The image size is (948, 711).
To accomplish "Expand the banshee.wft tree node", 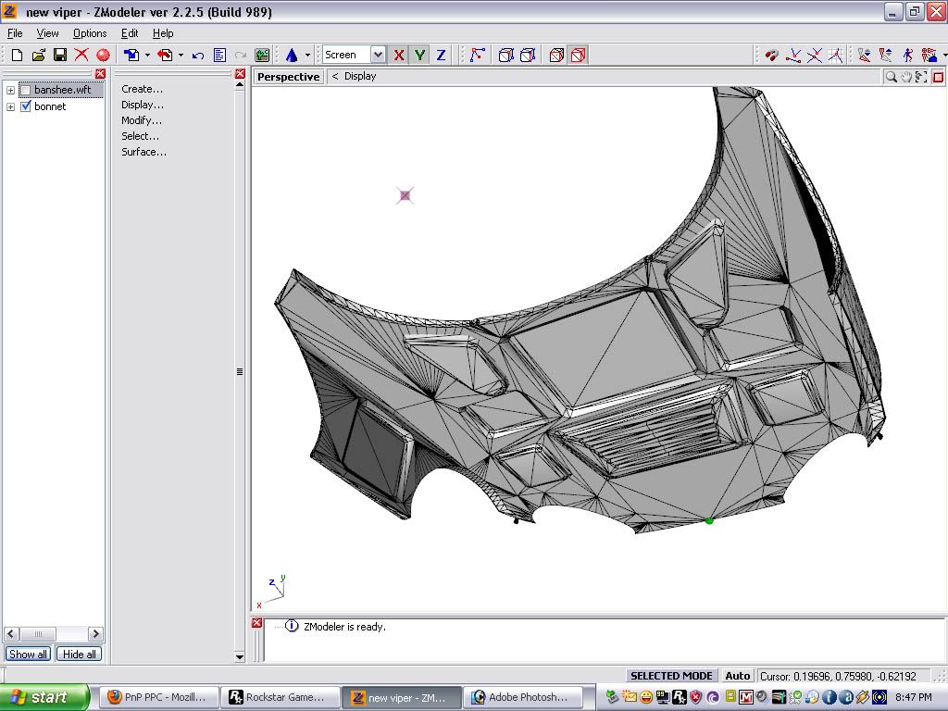I will pos(10,90).
